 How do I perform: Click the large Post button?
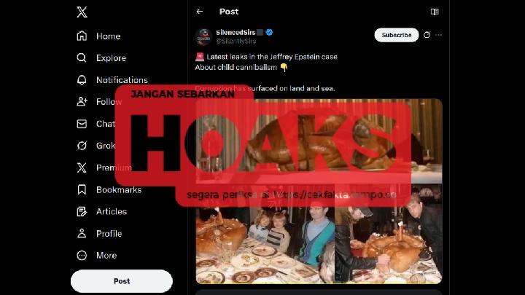(122, 281)
